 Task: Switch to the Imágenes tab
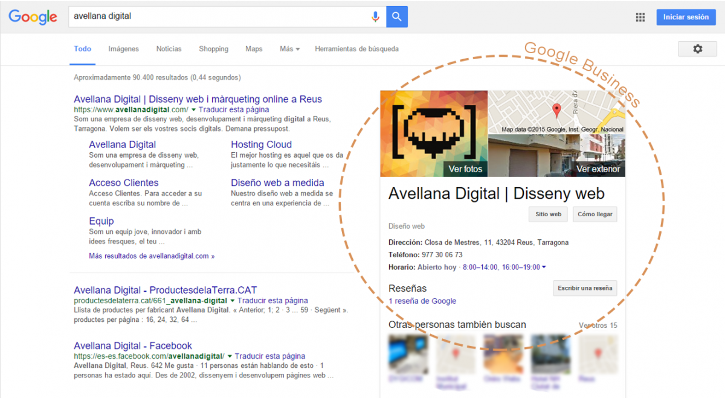(123, 49)
